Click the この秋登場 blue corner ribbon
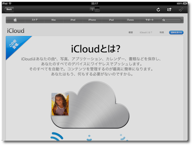 (x=15, y=44)
